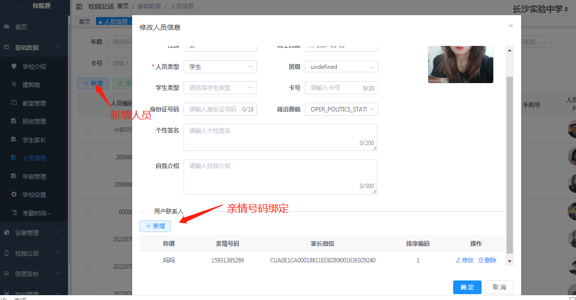Click 新增 under 用户联系人
Screen dimensions: 576x300
tap(155, 226)
